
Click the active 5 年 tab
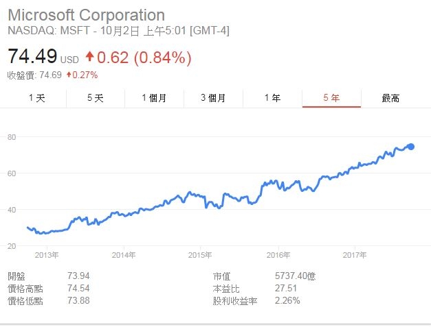(331, 98)
